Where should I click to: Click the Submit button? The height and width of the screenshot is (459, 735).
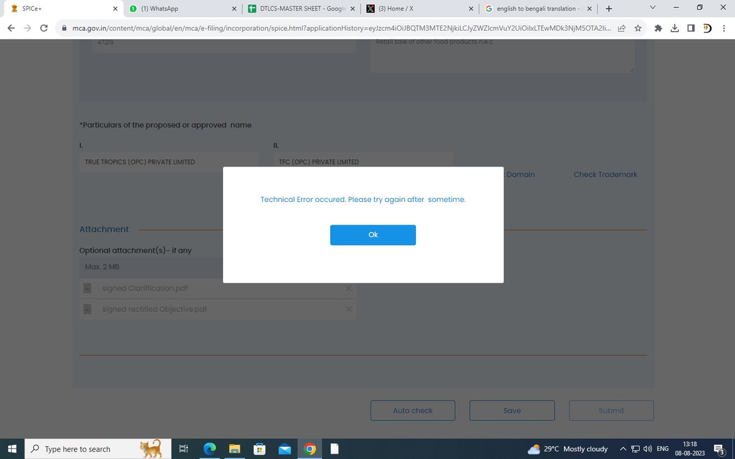[611, 411]
